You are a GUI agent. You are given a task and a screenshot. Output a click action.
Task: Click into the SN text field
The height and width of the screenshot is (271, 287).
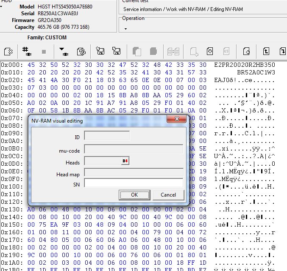134,183
